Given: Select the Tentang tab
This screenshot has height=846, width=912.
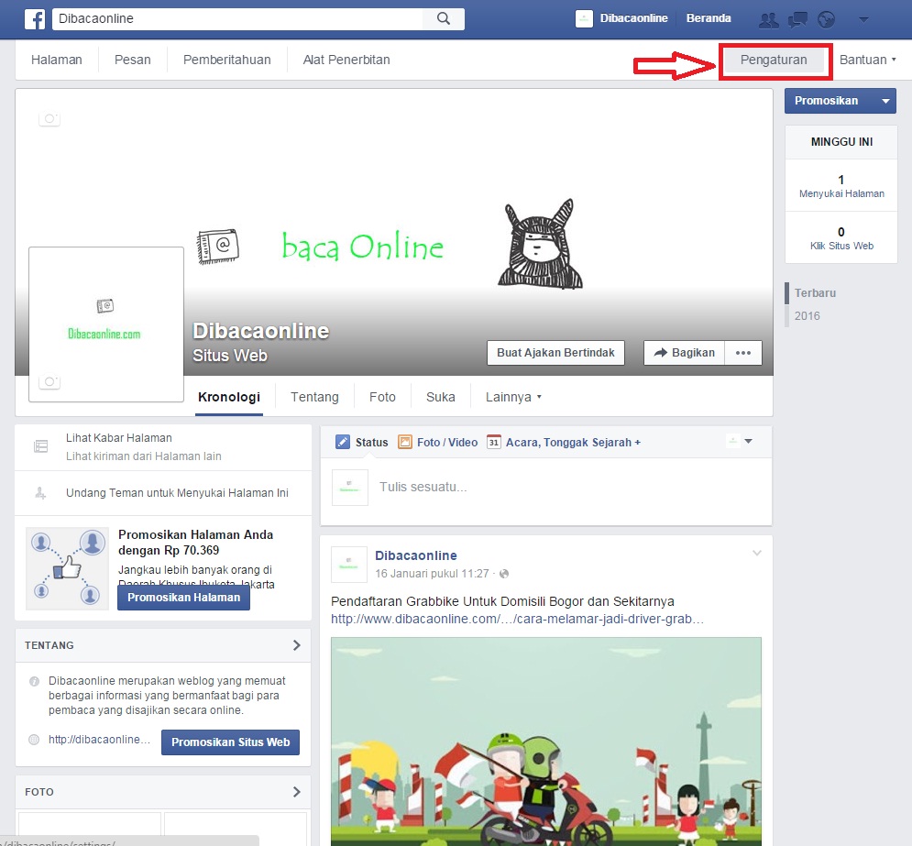Looking at the screenshot, I should (x=314, y=397).
